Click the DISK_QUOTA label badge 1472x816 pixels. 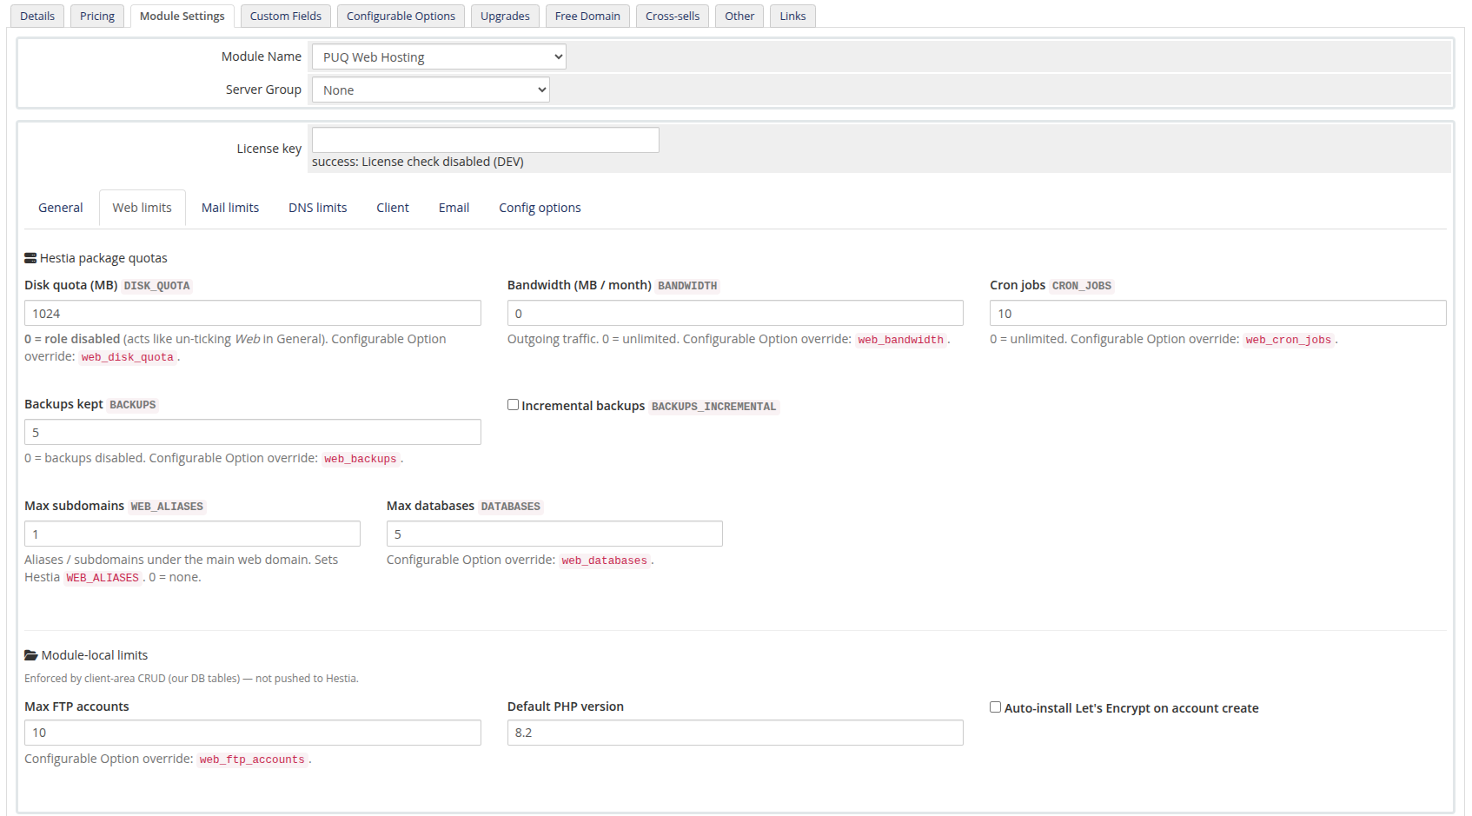(x=156, y=286)
